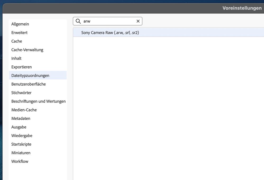Switch to Wiedergabe settings

[22, 135]
